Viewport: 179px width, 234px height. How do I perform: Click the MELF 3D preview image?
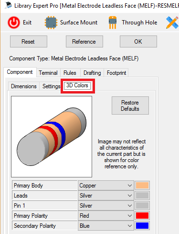click(x=52, y=137)
